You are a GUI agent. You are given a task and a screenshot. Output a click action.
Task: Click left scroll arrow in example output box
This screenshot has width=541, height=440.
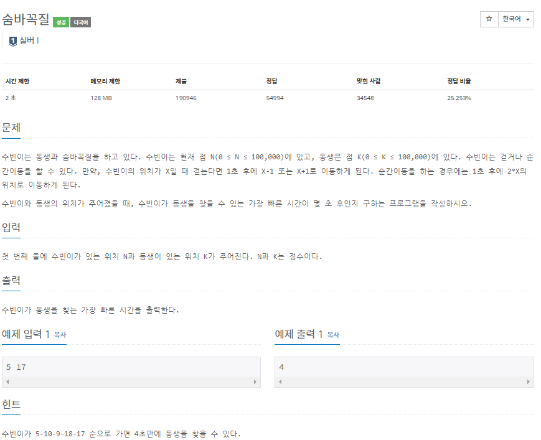(x=280, y=381)
